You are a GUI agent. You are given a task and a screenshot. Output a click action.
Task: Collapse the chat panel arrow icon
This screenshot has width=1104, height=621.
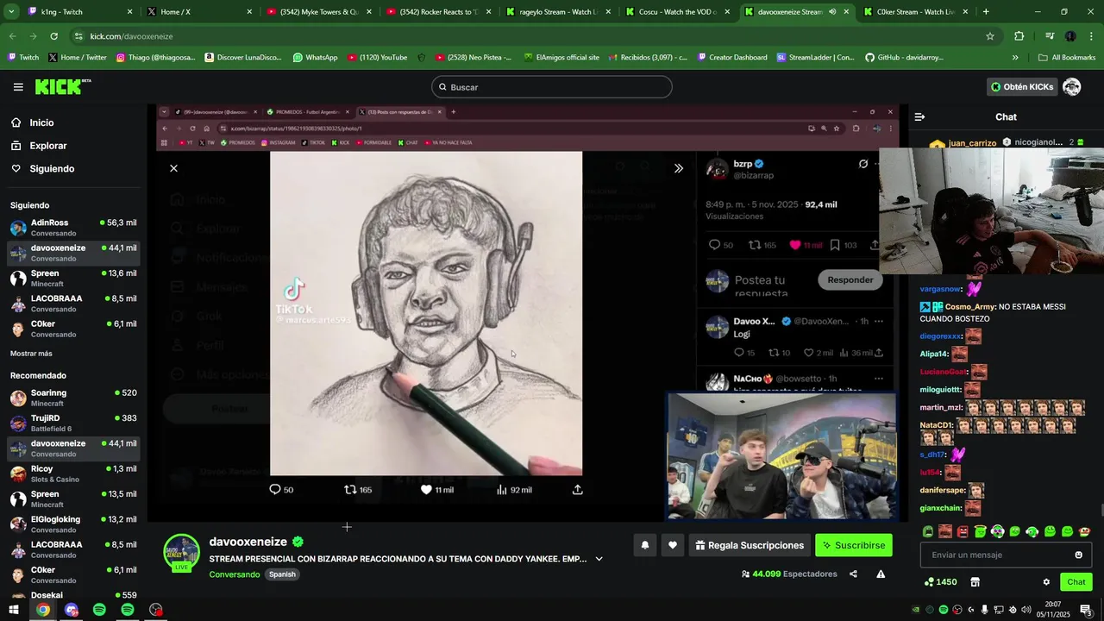(919, 116)
